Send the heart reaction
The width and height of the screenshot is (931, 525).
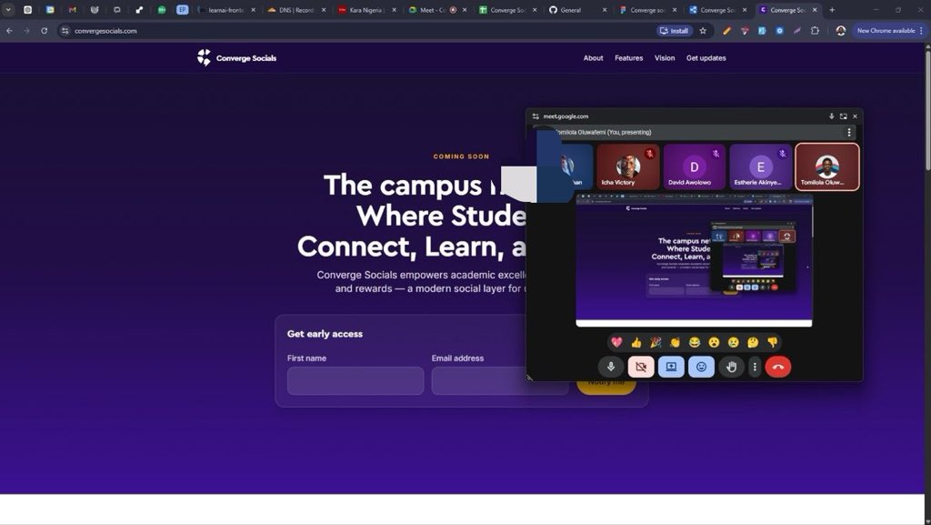(x=617, y=342)
